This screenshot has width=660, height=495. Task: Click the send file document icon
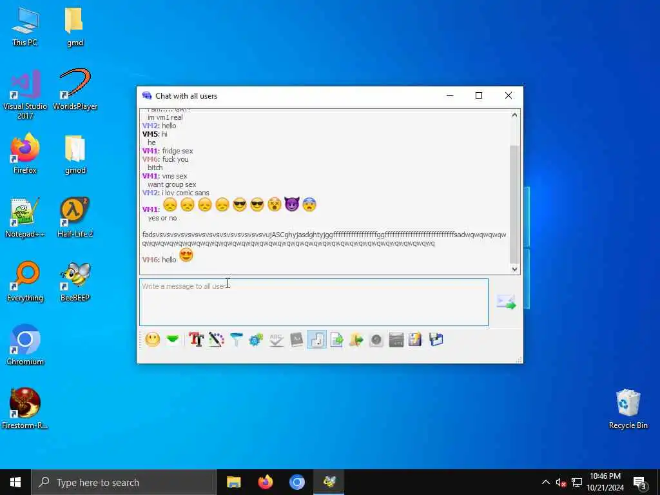point(336,339)
